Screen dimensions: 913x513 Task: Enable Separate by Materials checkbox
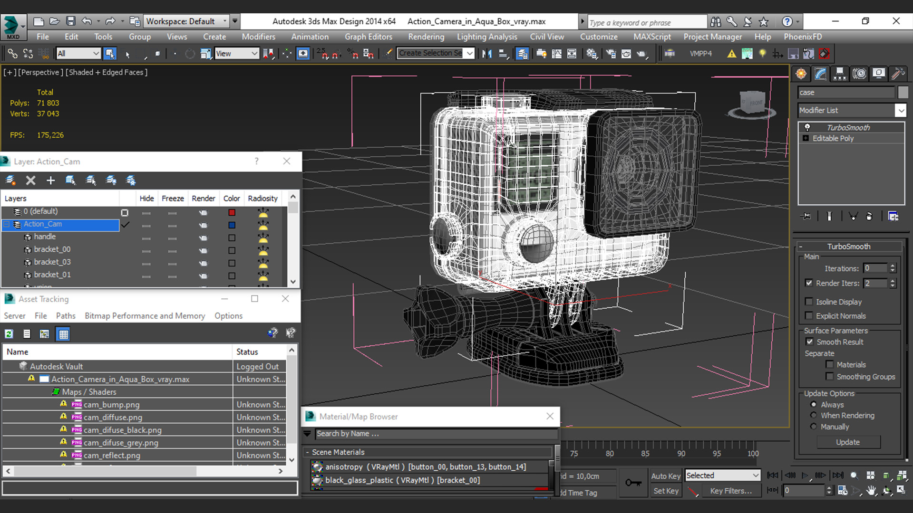coord(830,365)
